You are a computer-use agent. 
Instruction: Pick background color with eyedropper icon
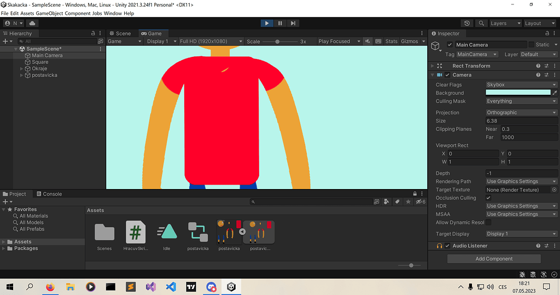point(555,93)
